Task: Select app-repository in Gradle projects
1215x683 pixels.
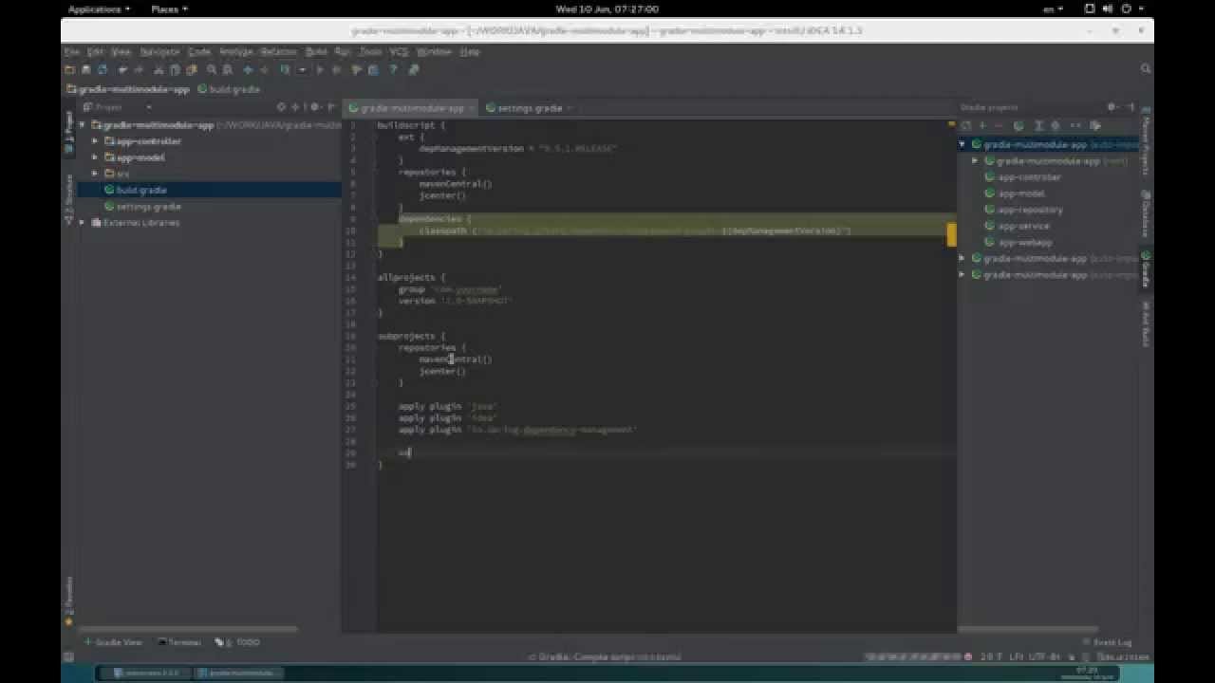Action: [1030, 210]
